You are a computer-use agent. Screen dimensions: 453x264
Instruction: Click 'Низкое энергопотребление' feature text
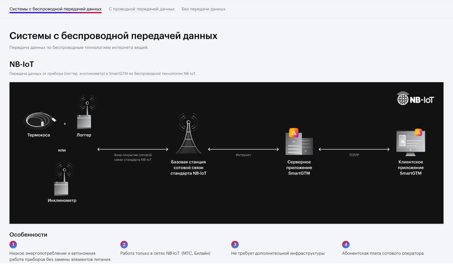pos(60,257)
